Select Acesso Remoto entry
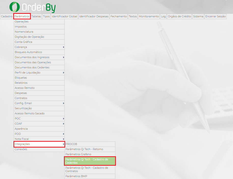 pyautogui.click(x=39, y=88)
